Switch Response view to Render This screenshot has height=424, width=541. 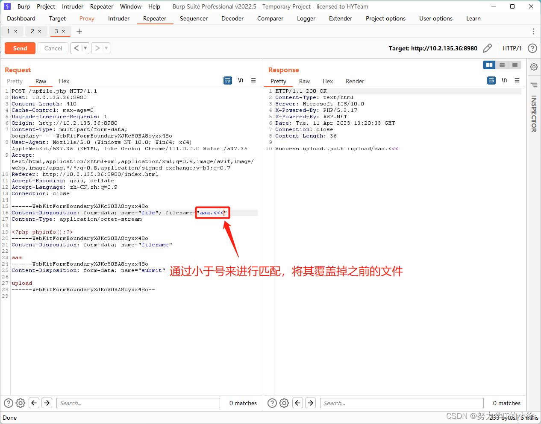(355, 81)
